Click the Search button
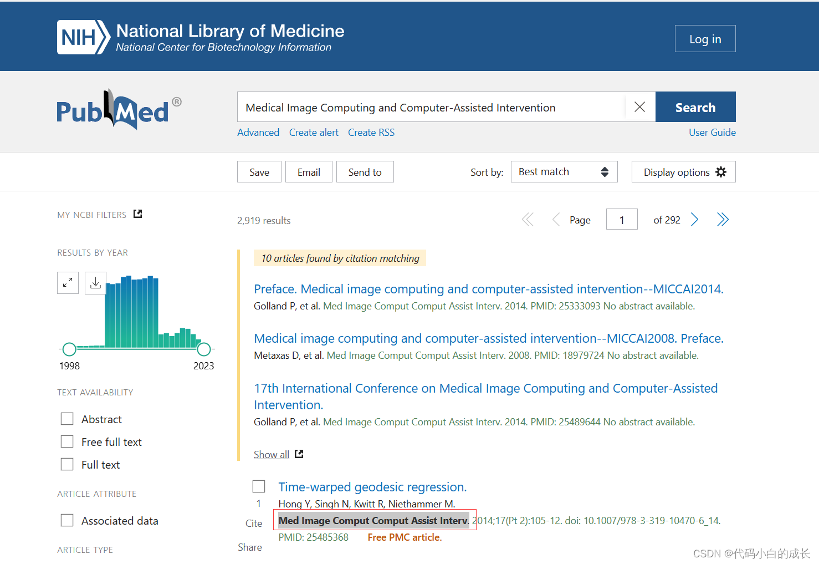This screenshot has height=564, width=819. 695,107
